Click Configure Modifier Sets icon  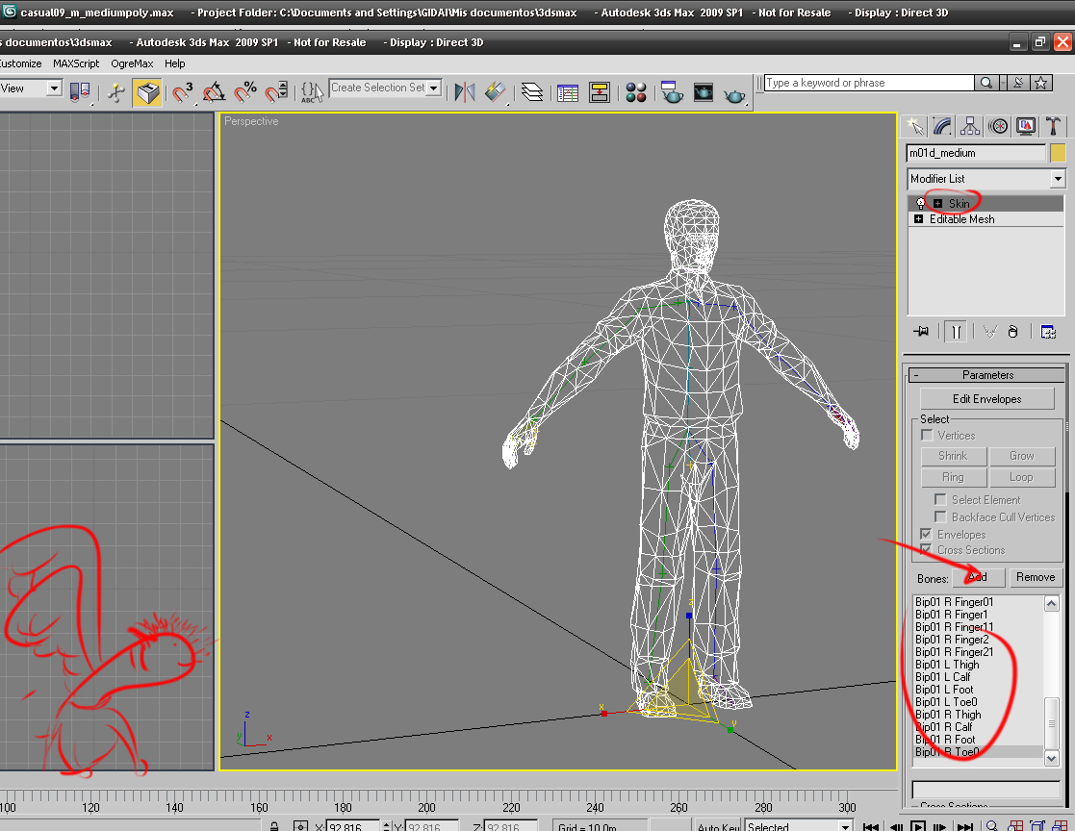pyautogui.click(x=1048, y=332)
